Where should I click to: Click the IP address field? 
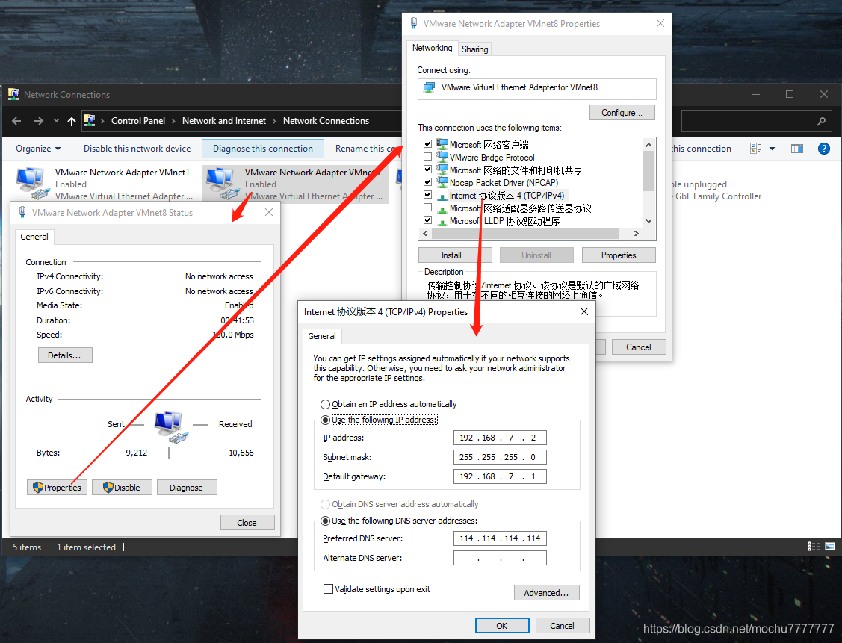point(500,438)
